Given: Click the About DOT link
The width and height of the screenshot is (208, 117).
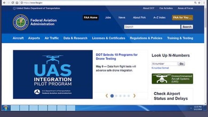Looking at the screenshot, I should point(149,8).
